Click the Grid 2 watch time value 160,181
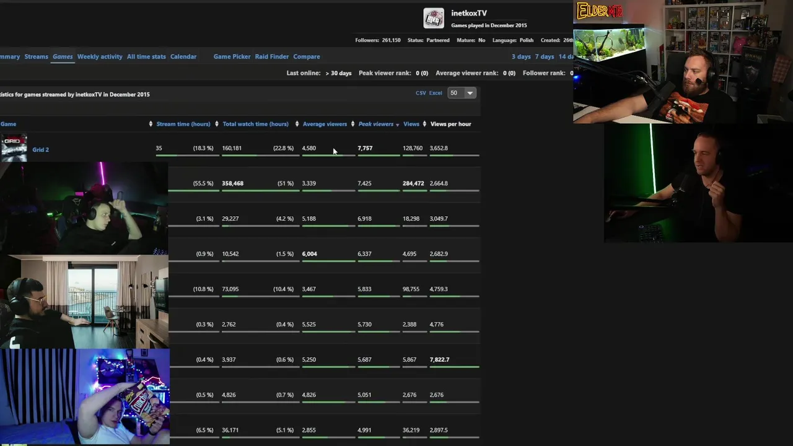Image resolution: width=793 pixels, height=446 pixels. [232, 148]
